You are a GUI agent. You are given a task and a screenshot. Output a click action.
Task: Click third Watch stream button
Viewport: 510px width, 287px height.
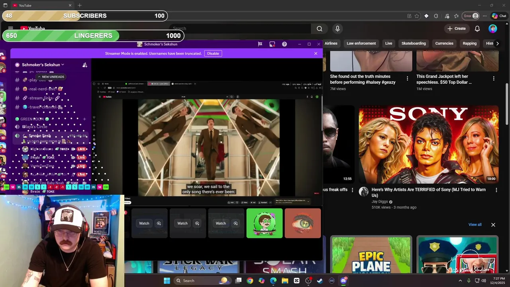point(221,223)
